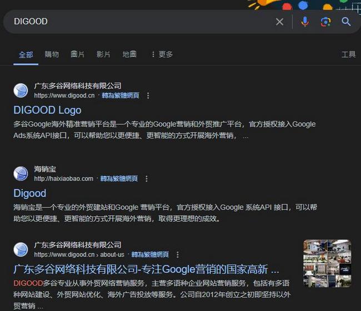Click the Google doodle at the top
Screen dimensions: 361x311
304,5
